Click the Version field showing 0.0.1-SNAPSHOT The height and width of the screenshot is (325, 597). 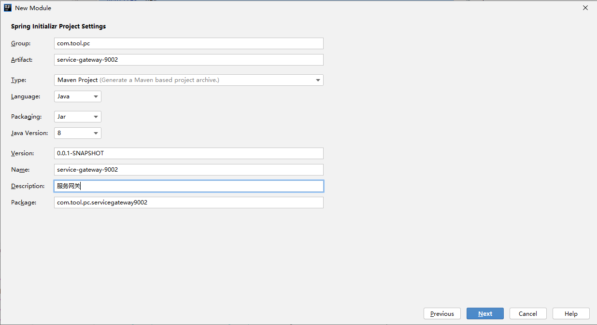coord(188,153)
